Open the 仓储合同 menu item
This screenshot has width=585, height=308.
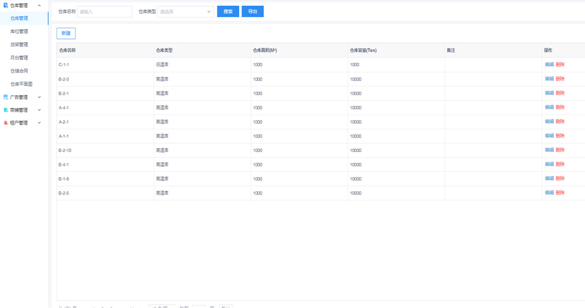19,71
